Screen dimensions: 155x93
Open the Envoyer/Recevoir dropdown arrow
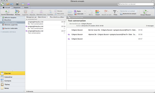point(148,12)
